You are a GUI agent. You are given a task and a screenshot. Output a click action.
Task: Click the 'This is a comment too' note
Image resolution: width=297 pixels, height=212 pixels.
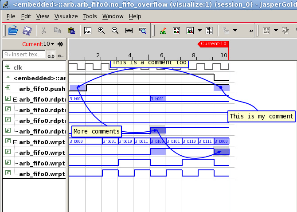point(149,64)
